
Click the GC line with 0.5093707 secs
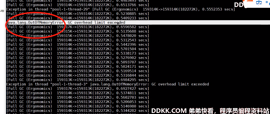78,62
